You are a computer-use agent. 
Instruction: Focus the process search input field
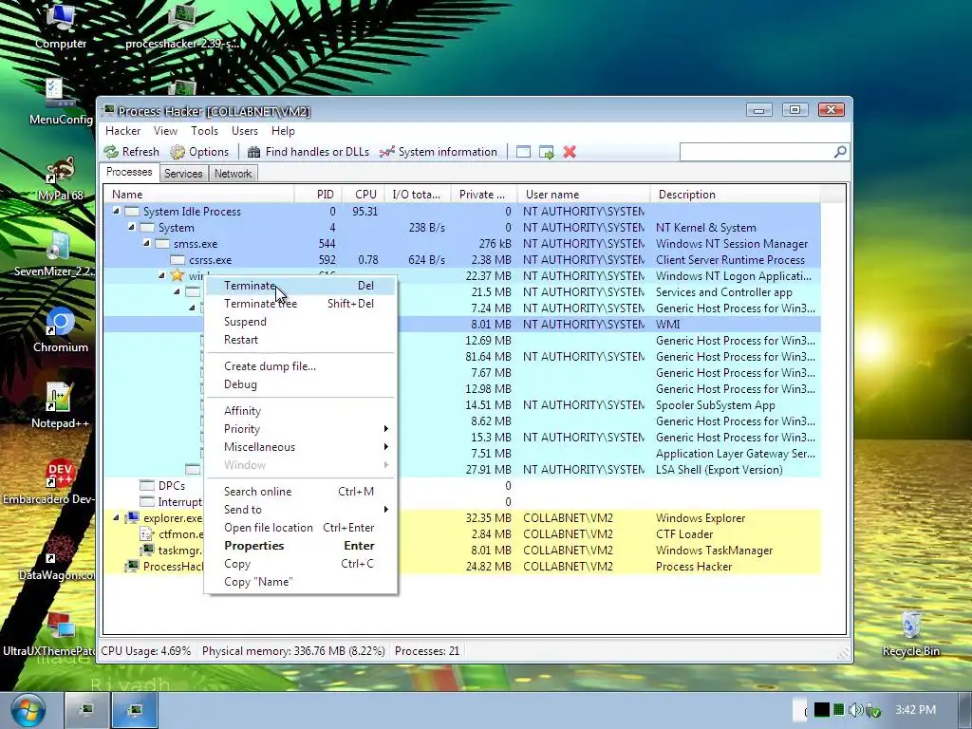tap(757, 152)
